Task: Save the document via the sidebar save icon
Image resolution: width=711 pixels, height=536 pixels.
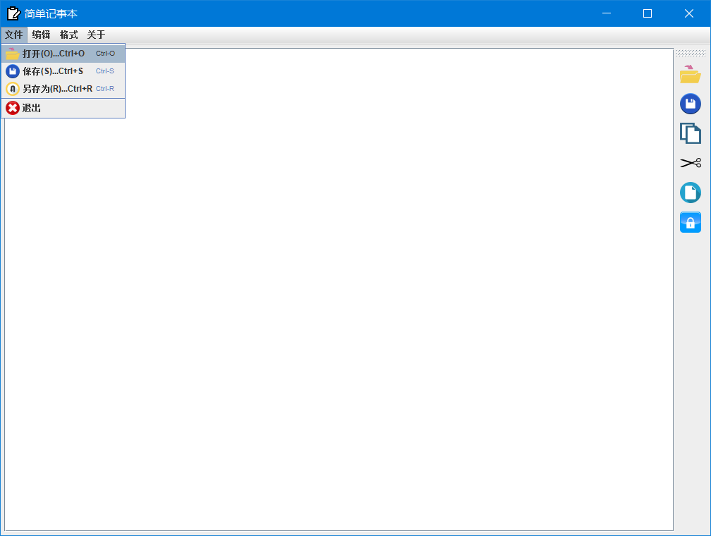Action: pyautogui.click(x=691, y=104)
